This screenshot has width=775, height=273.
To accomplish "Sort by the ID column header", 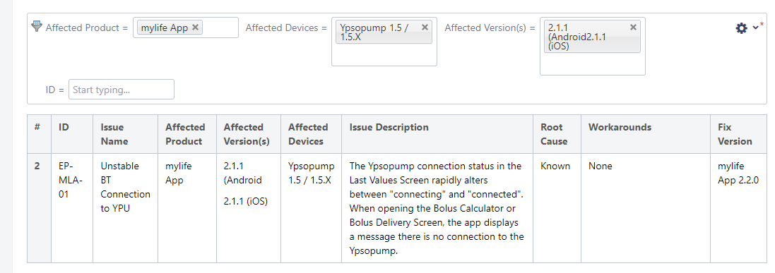I will coord(64,128).
